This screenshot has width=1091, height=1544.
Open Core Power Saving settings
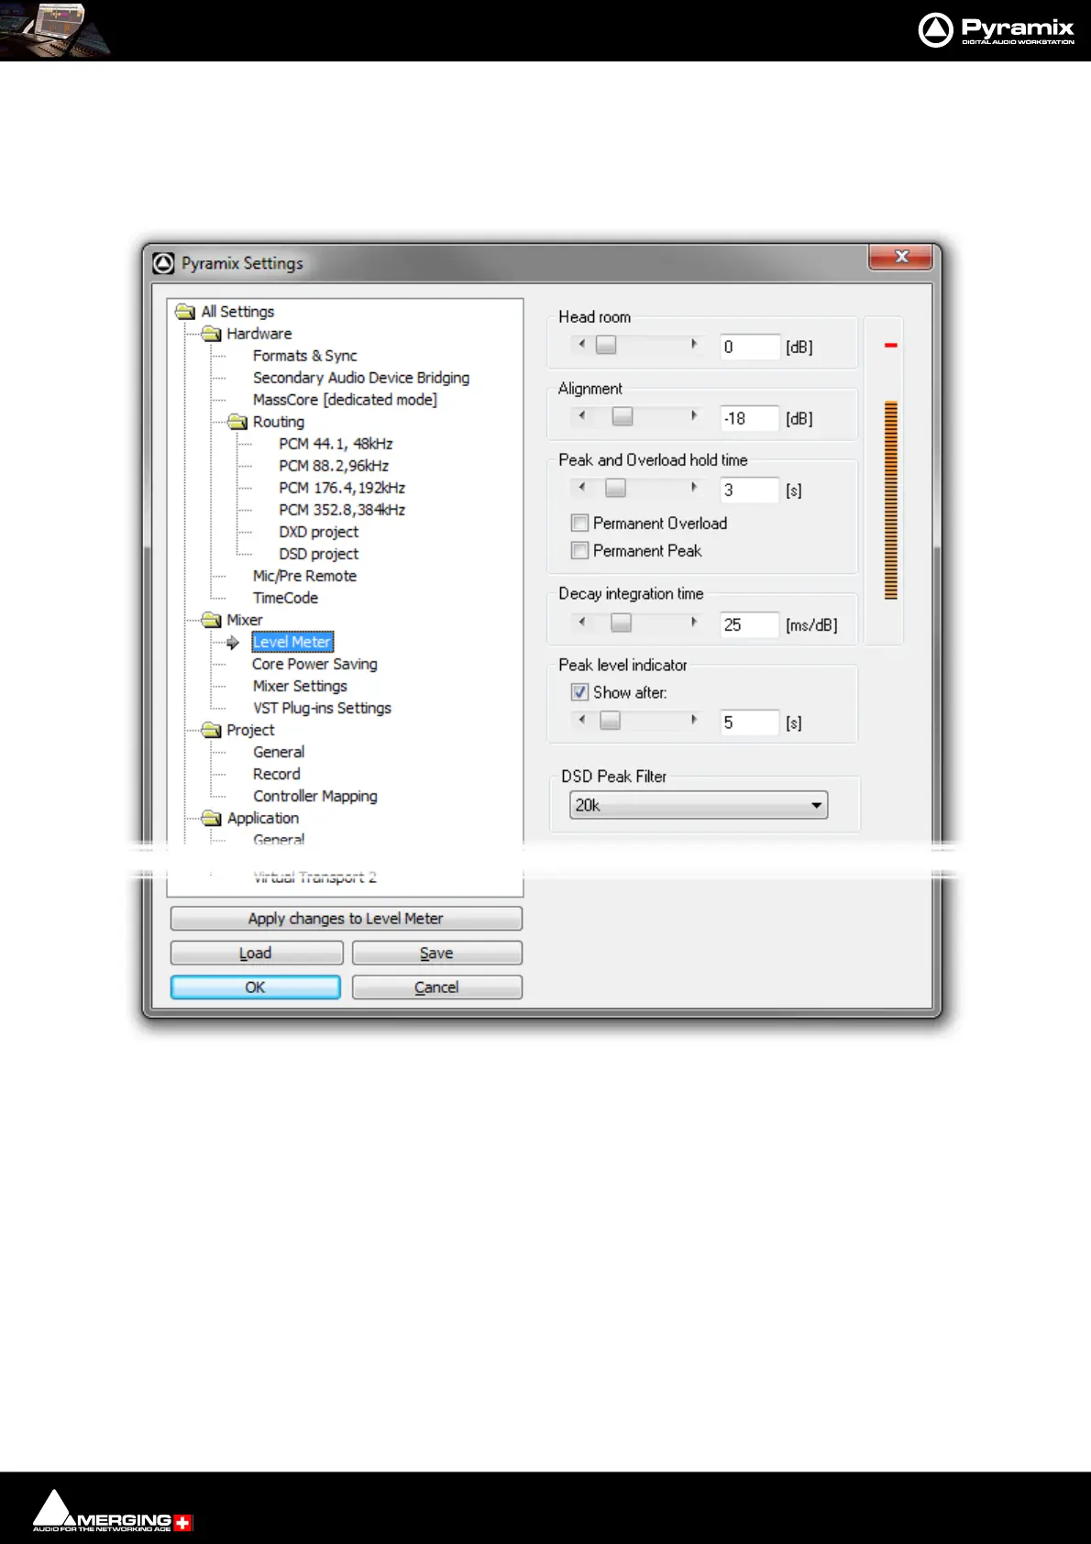[314, 664]
